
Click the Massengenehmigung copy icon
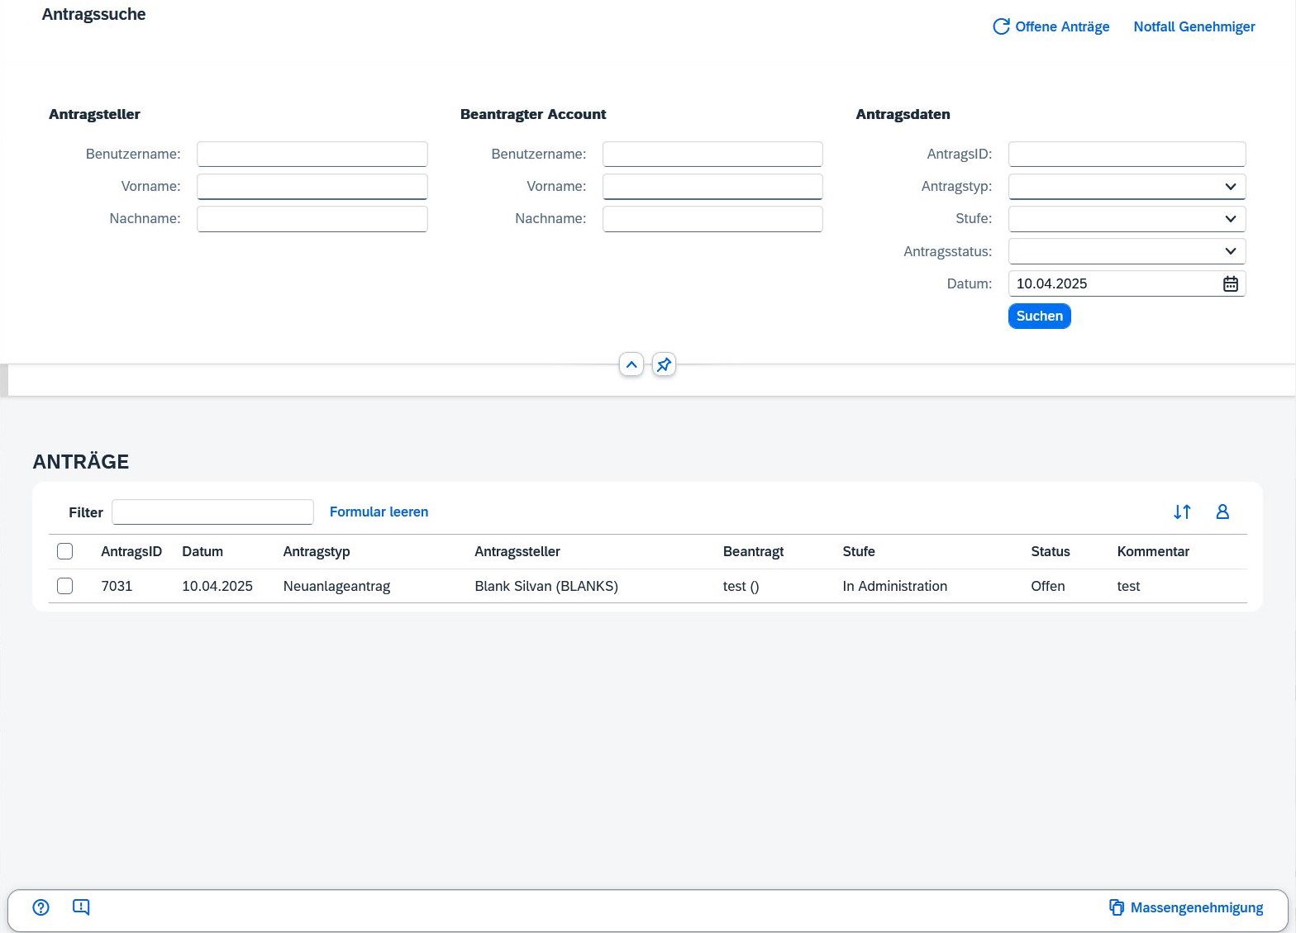pyautogui.click(x=1117, y=907)
